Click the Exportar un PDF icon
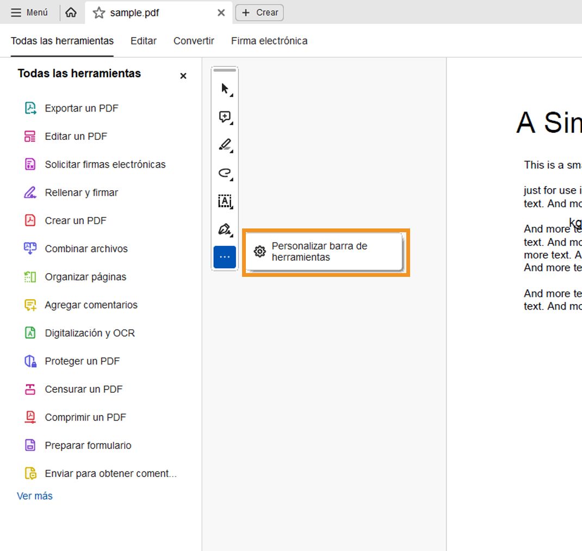The height and width of the screenshot is (551, 582). pos(30,108)
